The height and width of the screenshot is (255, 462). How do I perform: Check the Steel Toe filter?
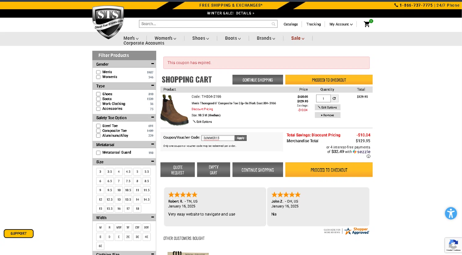(x=98, y=126)
